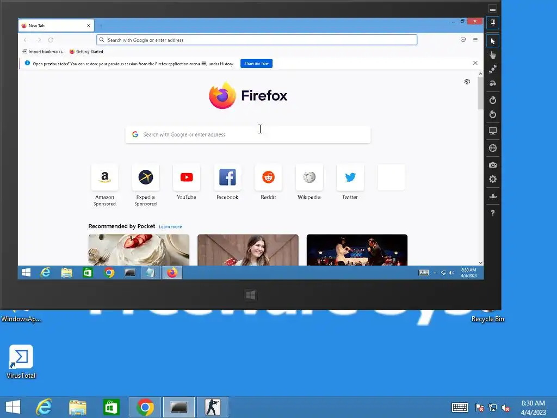Open touch keyboard in simulator taskbar
The image size is (557, 418).
click(423, 273)
